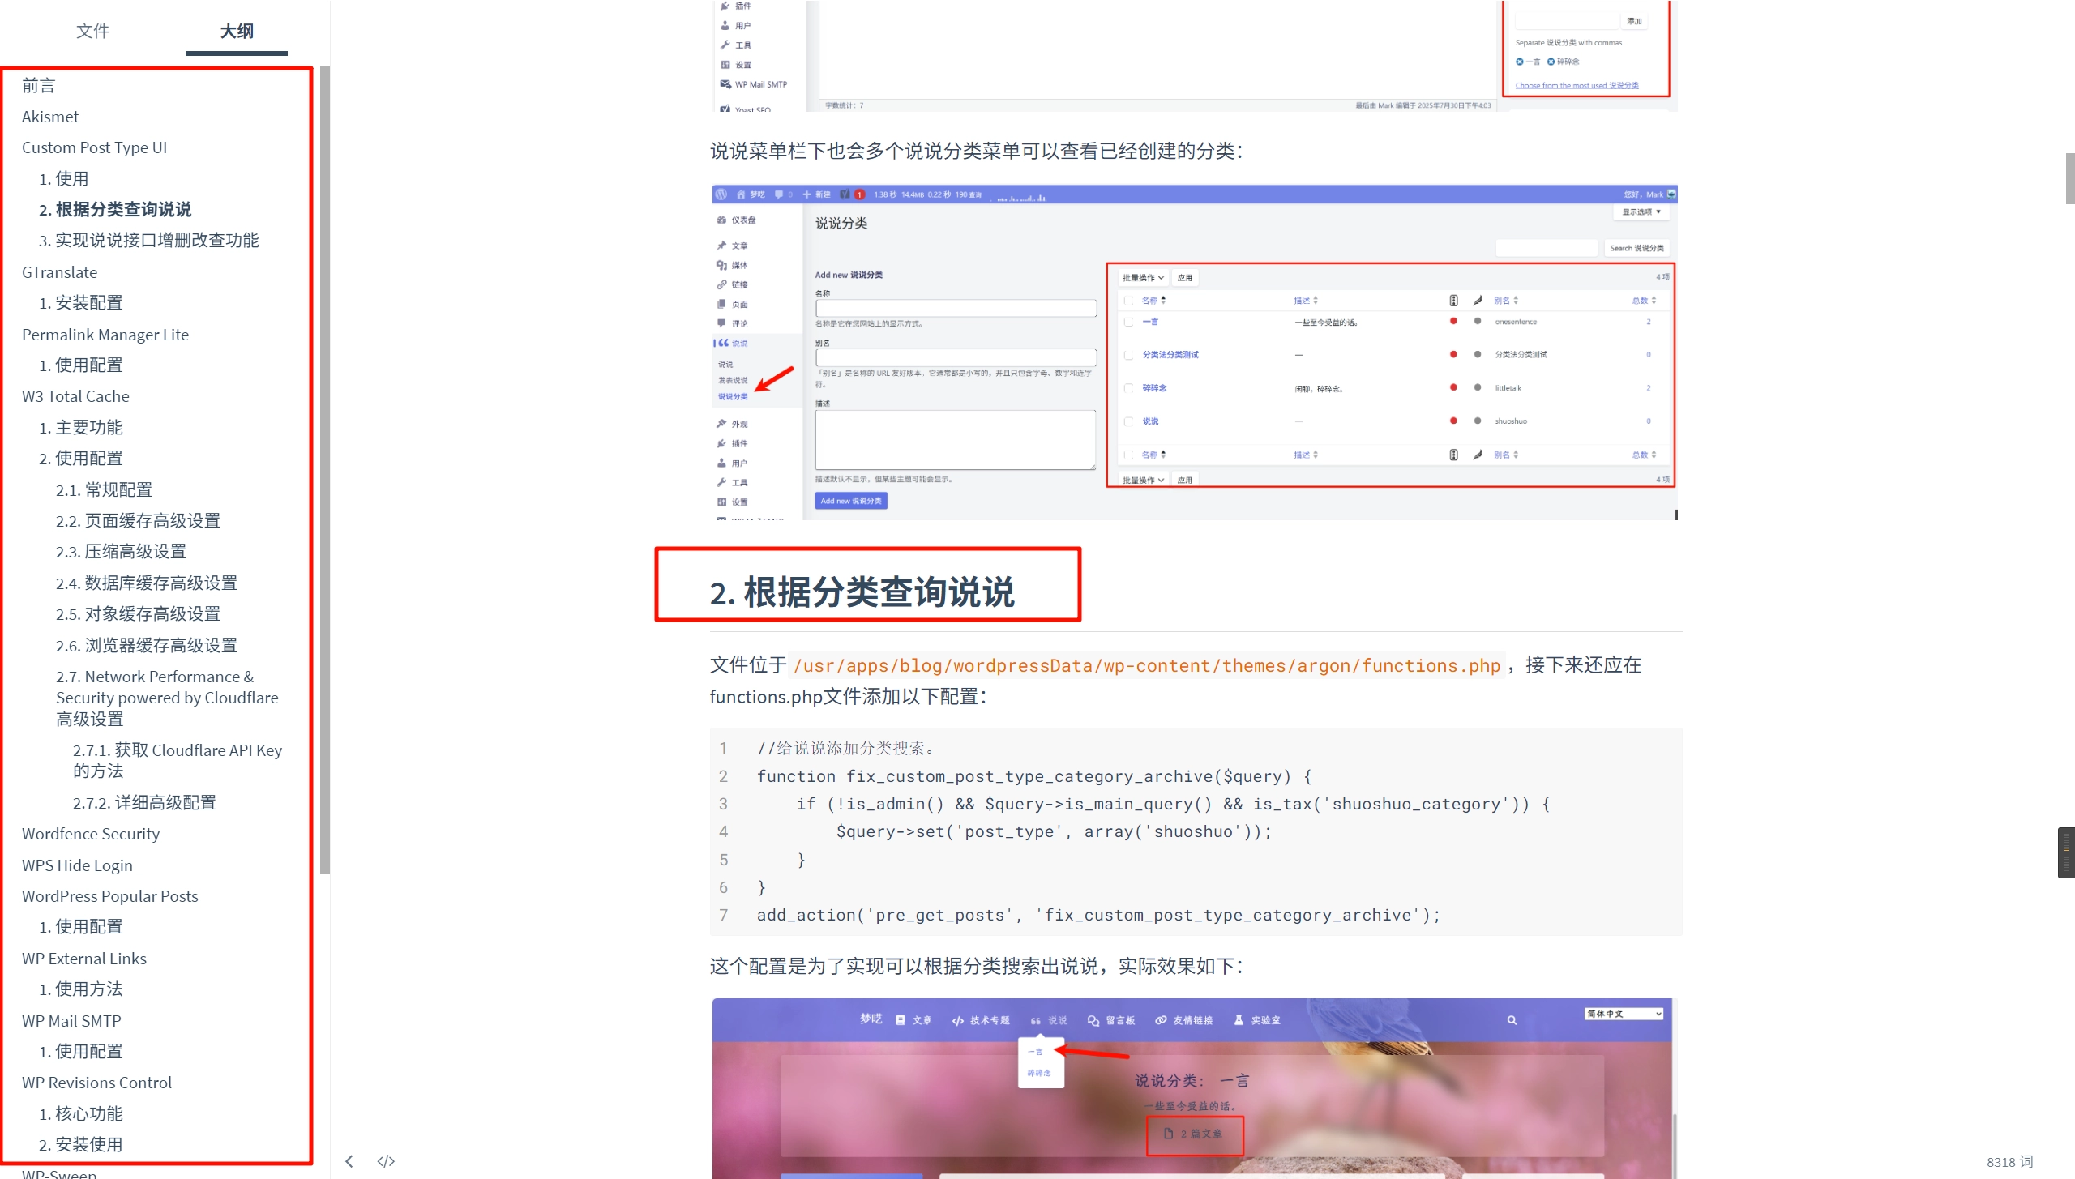Open 2.6. 浏览器缓存高级设置
The width and height of the screenshot is (2075, 1179).
click(147, 645)
